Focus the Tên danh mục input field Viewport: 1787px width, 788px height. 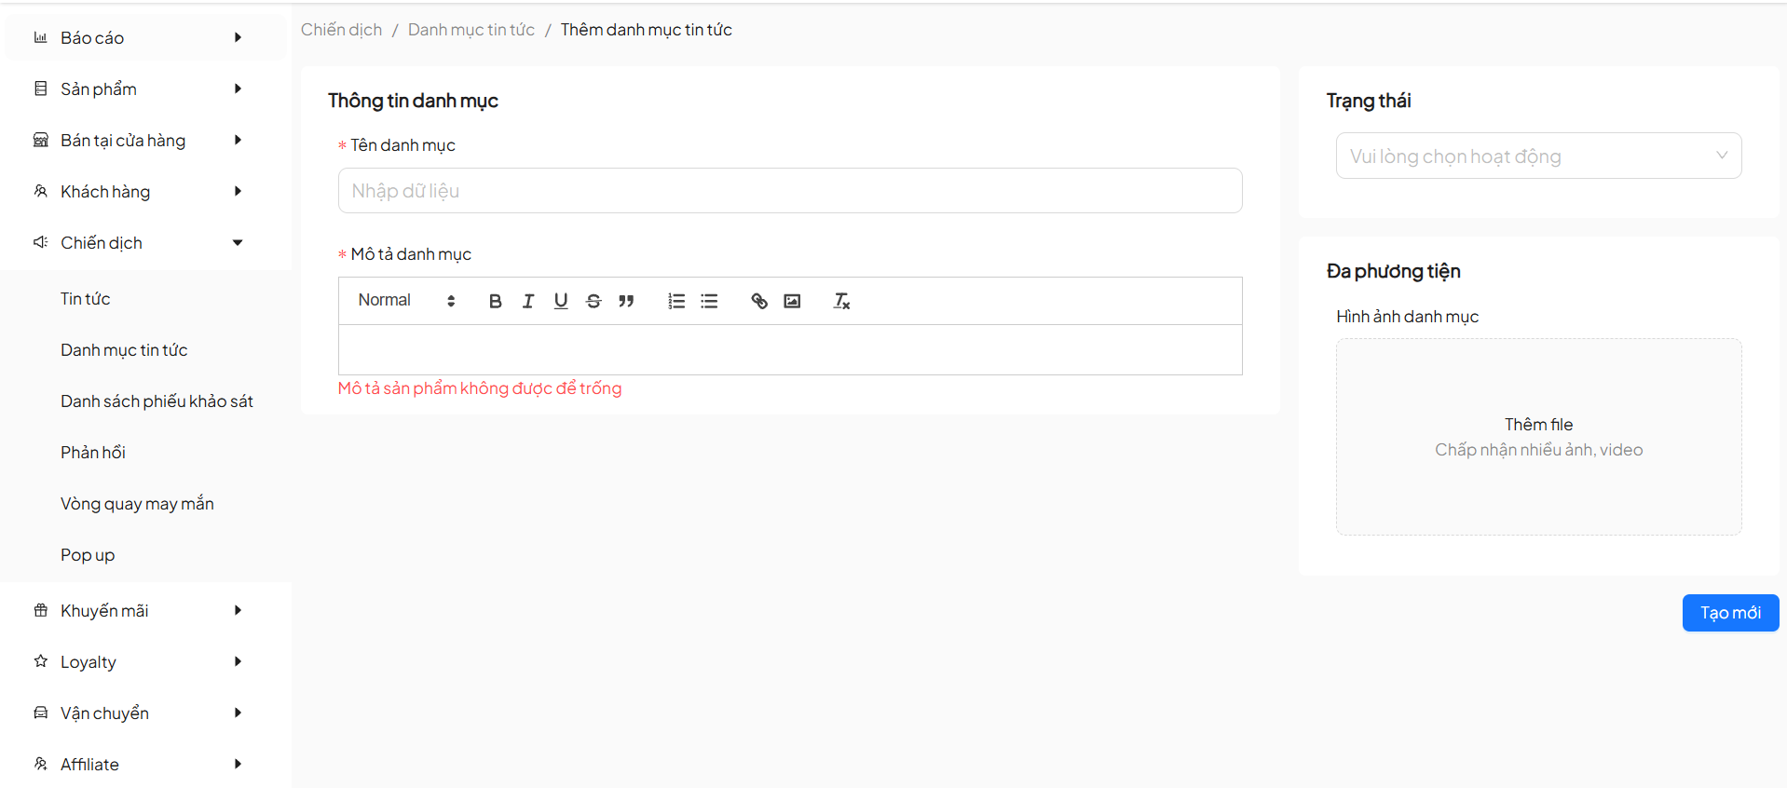point(789,191)
